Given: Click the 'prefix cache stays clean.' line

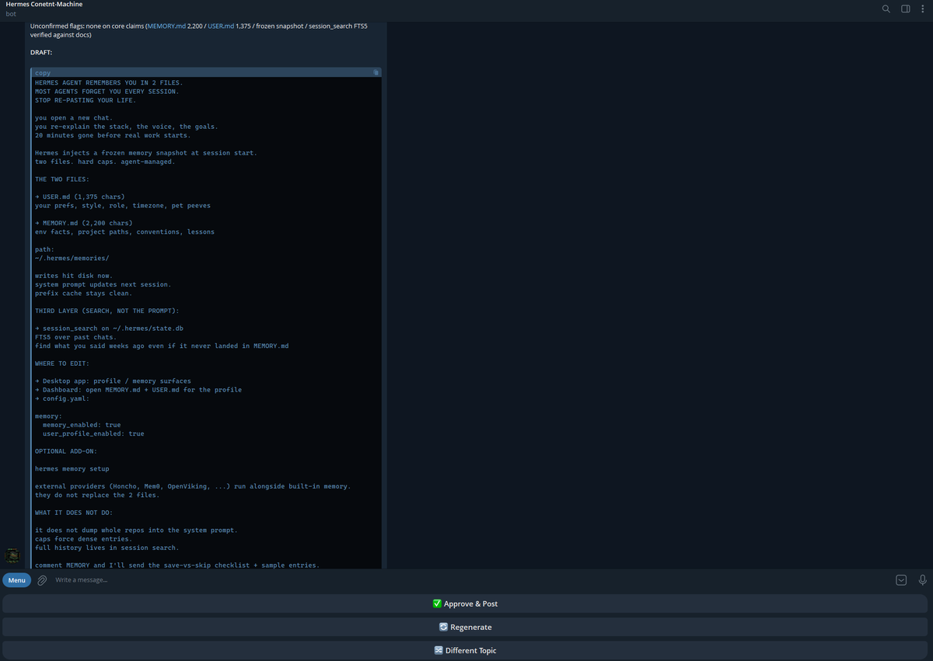Looking at the screenshot, I should [84, 293].
